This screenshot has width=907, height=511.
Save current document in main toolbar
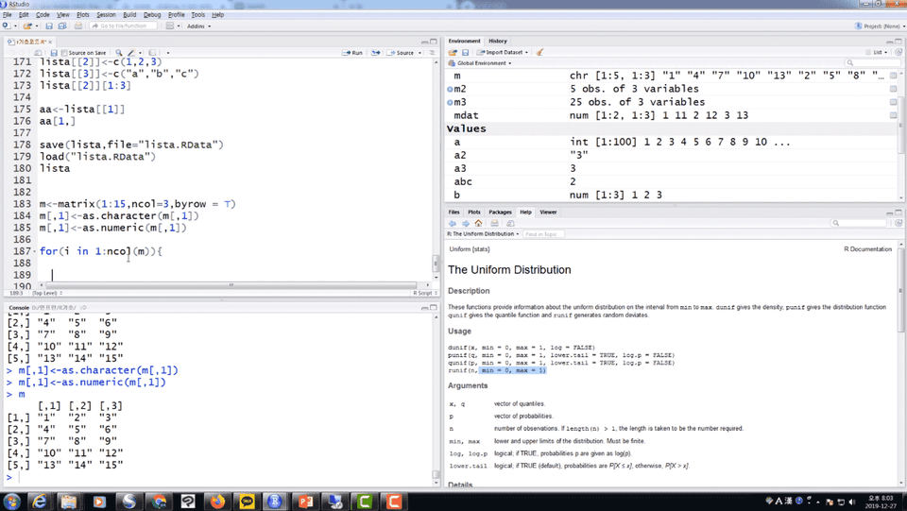click(48, 26)
